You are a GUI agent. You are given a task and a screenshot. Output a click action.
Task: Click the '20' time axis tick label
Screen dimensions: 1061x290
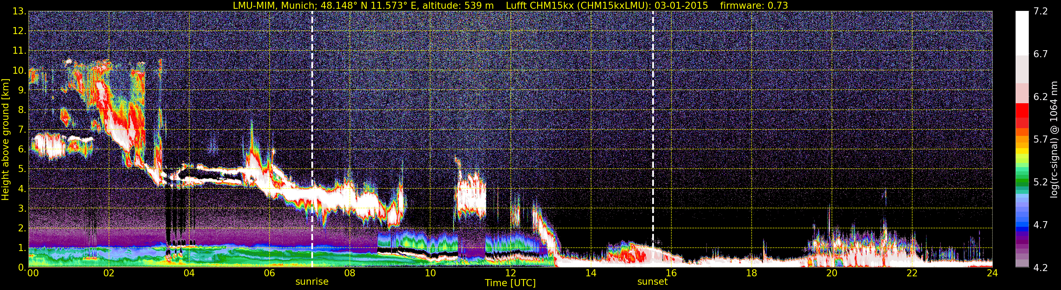(x=832, y=273)
